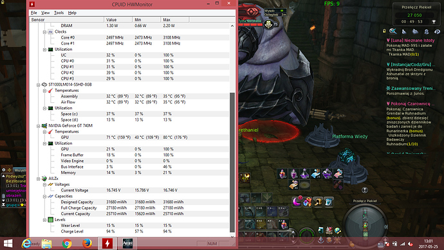The height and width of the screenshot is (250, 444).
Task: Open the Tools menu
Action: tap(59, 13)
